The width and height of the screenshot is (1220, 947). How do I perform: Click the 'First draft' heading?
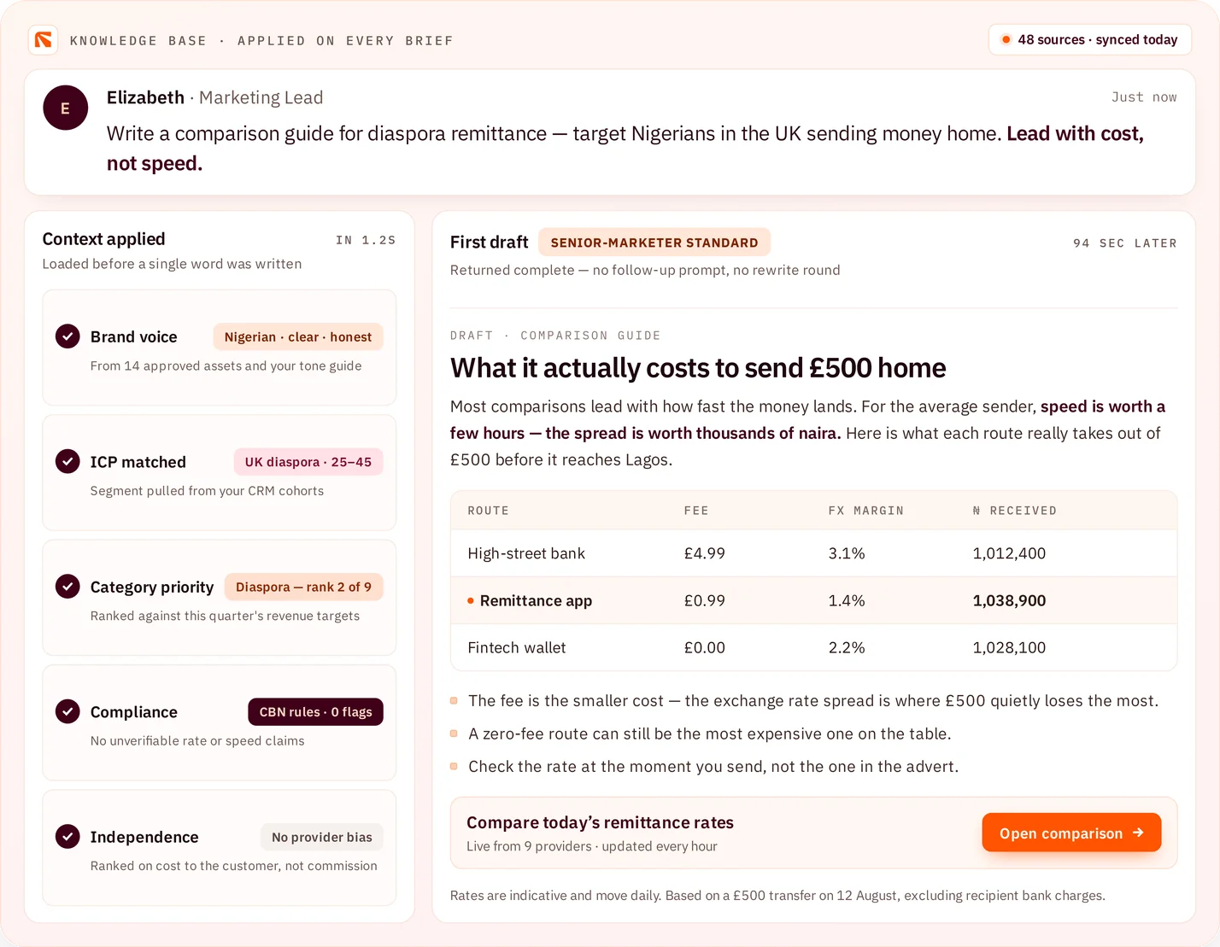[490, 243]
